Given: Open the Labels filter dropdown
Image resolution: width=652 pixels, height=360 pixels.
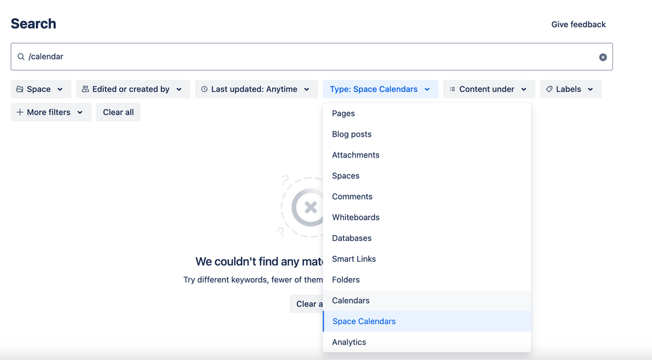Looking at the screenshot, I should (x=570, y=89).
